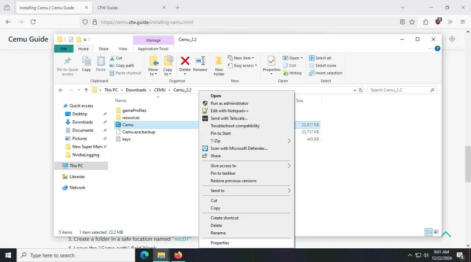Click the mlc01 link in webpage

[182, 239]
